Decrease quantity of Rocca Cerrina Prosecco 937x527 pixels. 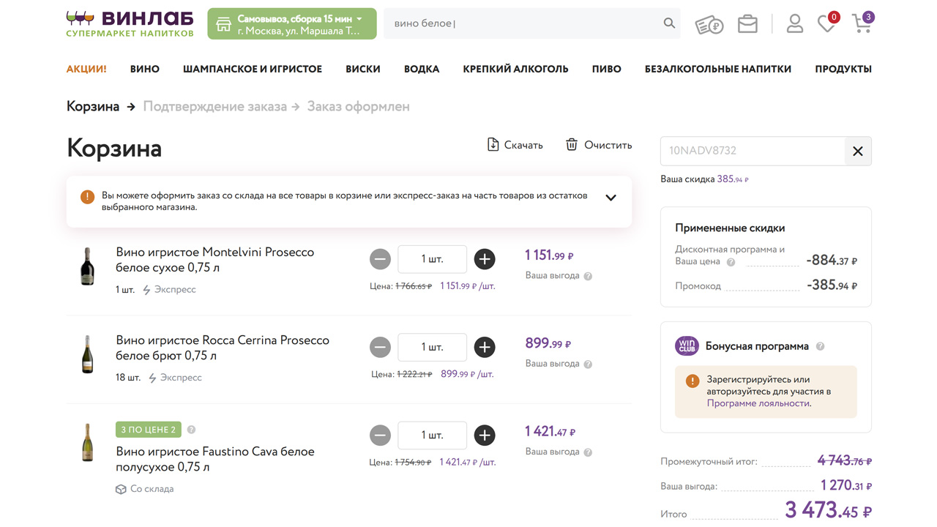pos(380,347)
